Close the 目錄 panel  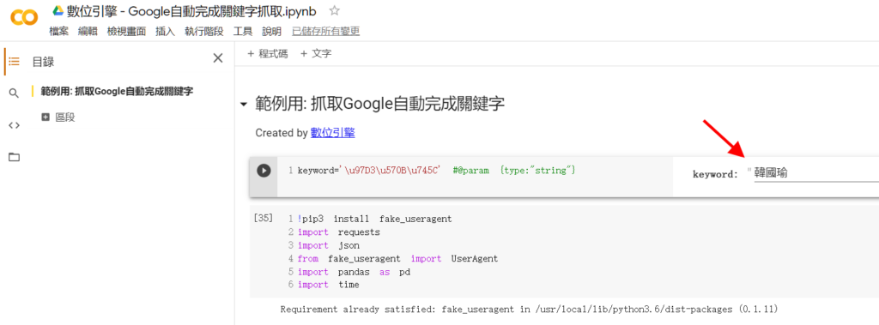218,57
